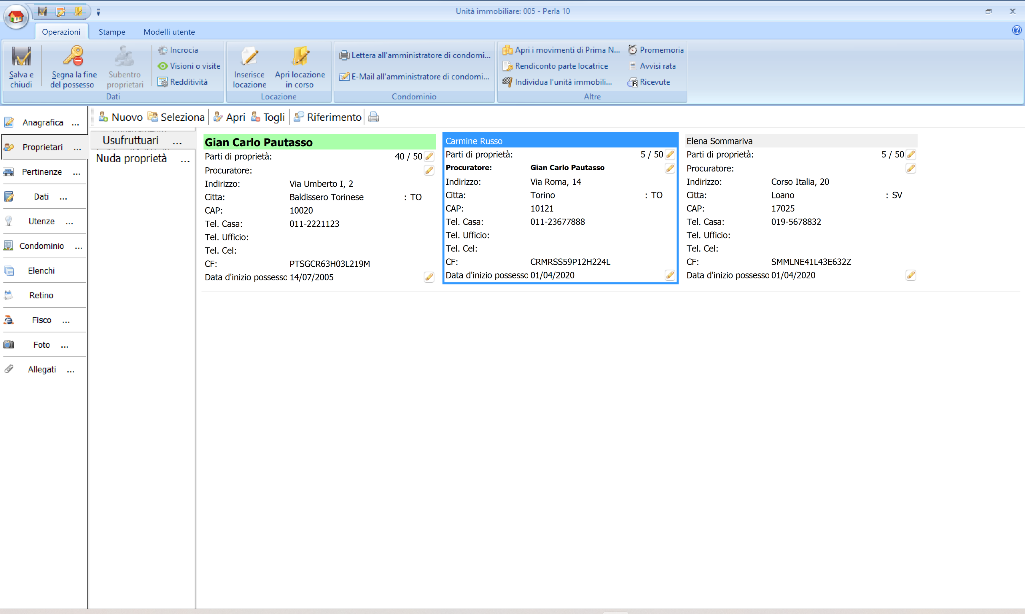The height and width of the screenshot is (614, 1025).
Task: Select Usufruttuari sub-tab
Action: [143, 140]
